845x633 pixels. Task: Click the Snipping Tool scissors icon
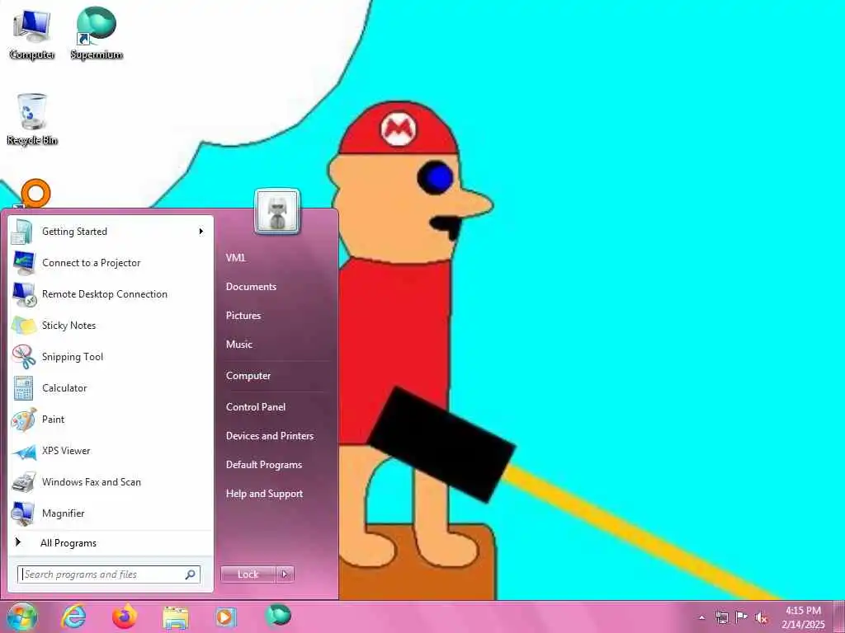pos(24,357)
